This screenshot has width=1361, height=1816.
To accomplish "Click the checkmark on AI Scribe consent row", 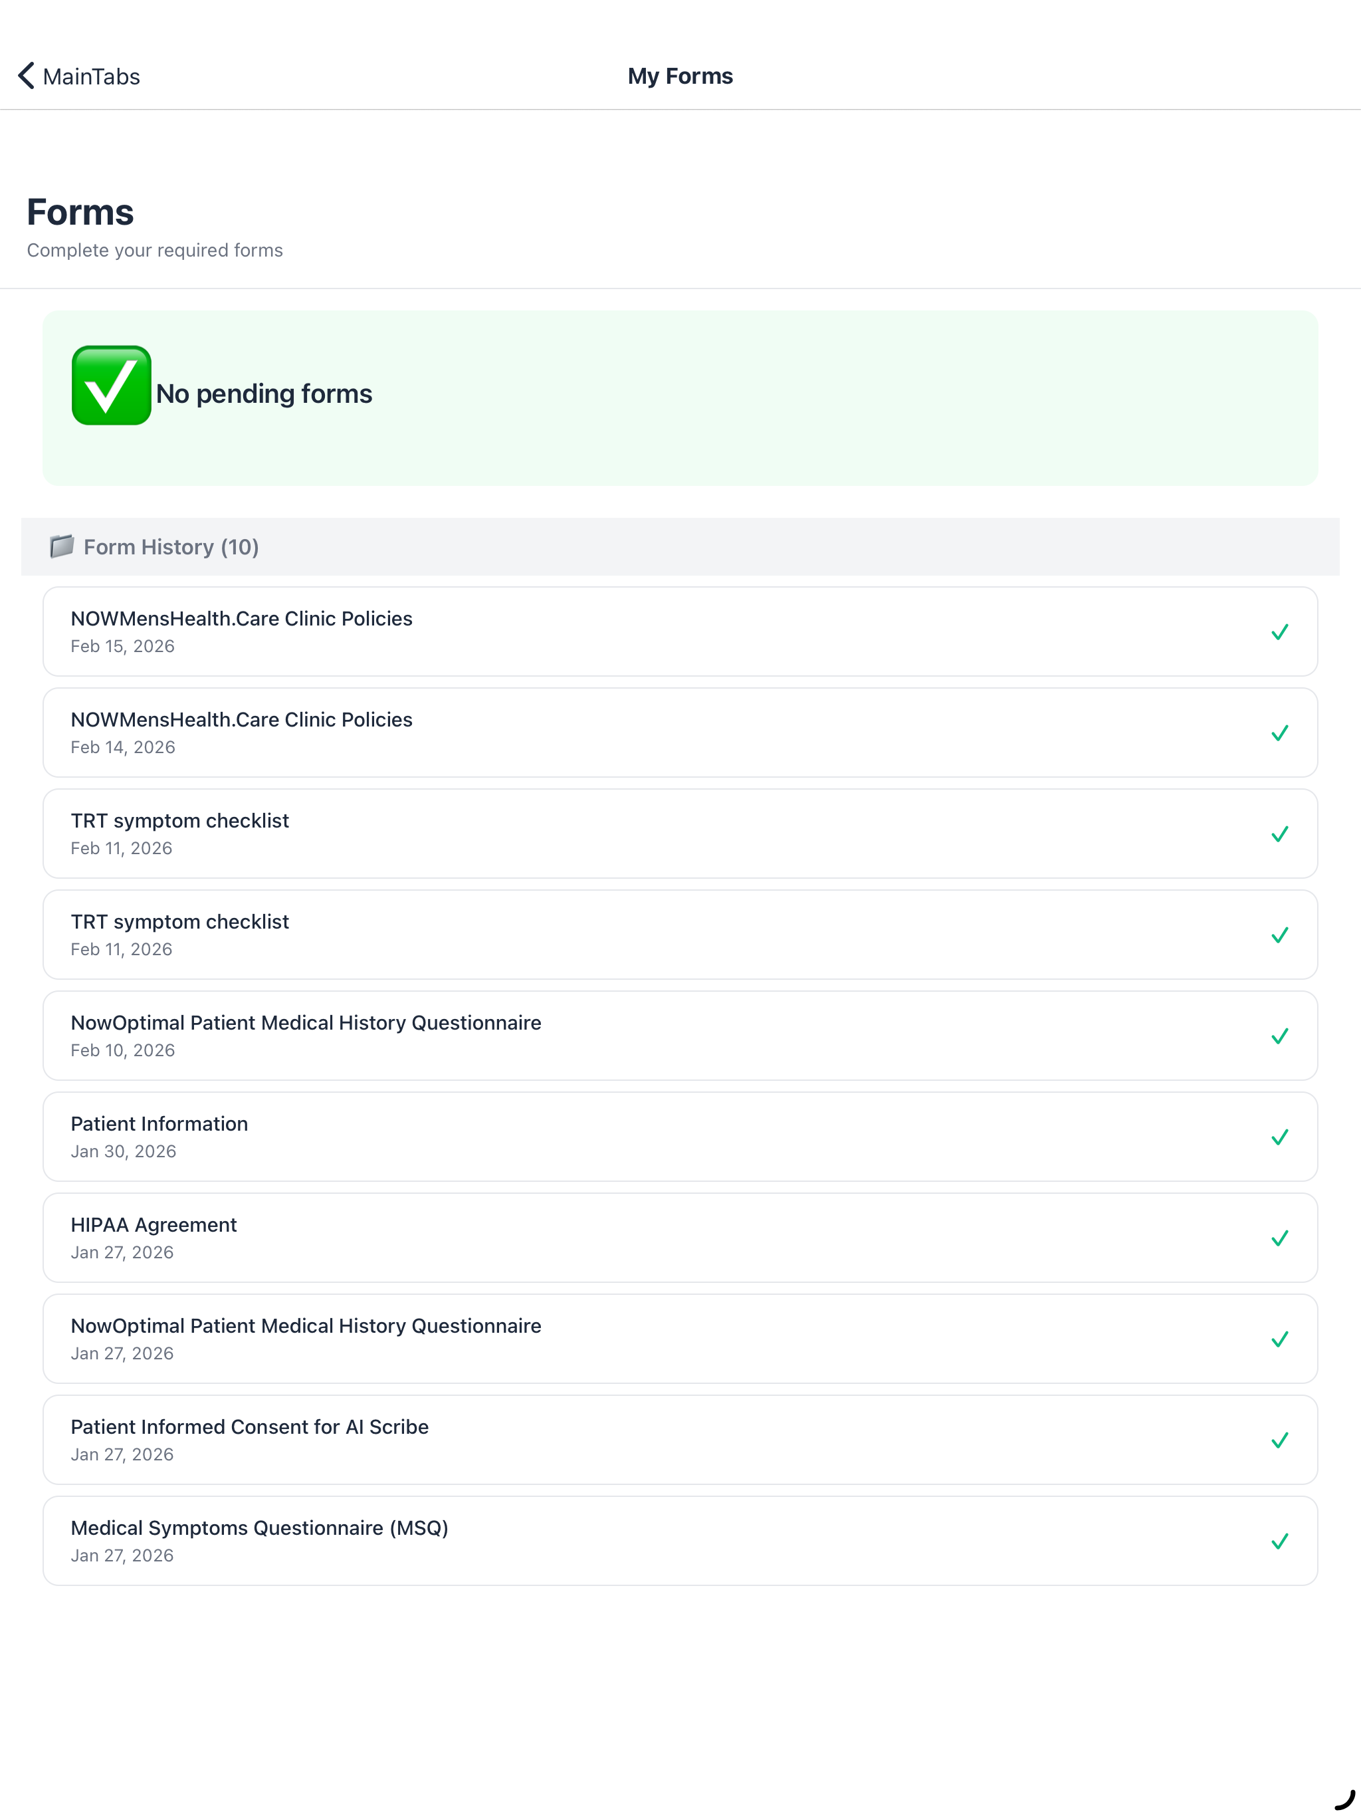I will 1280,1439.
